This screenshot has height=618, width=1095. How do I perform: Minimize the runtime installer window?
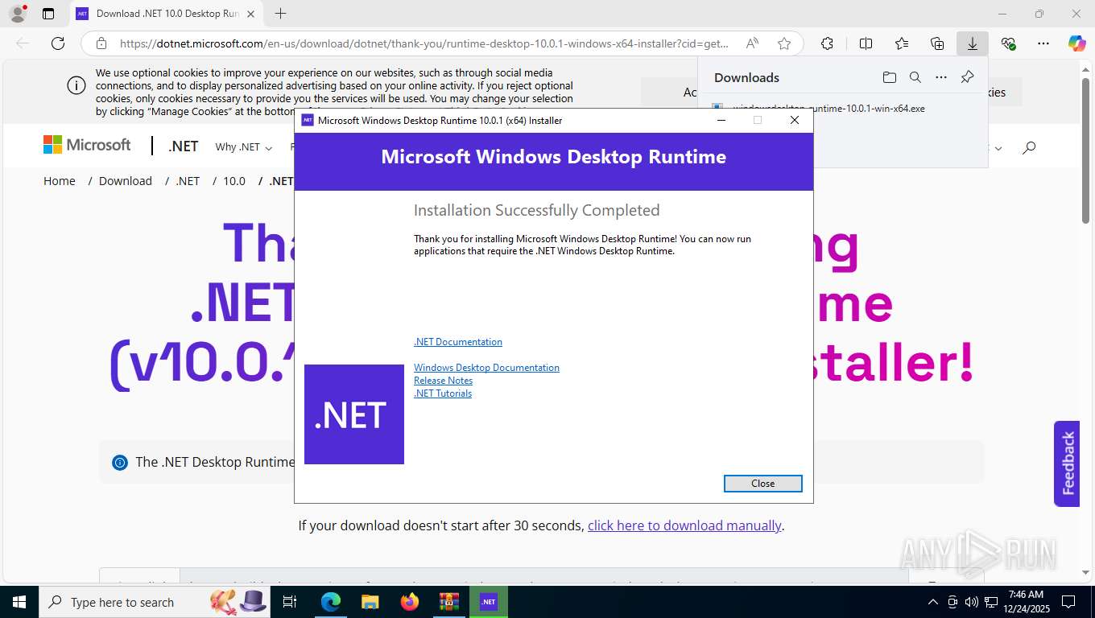[x=721, y=120]
